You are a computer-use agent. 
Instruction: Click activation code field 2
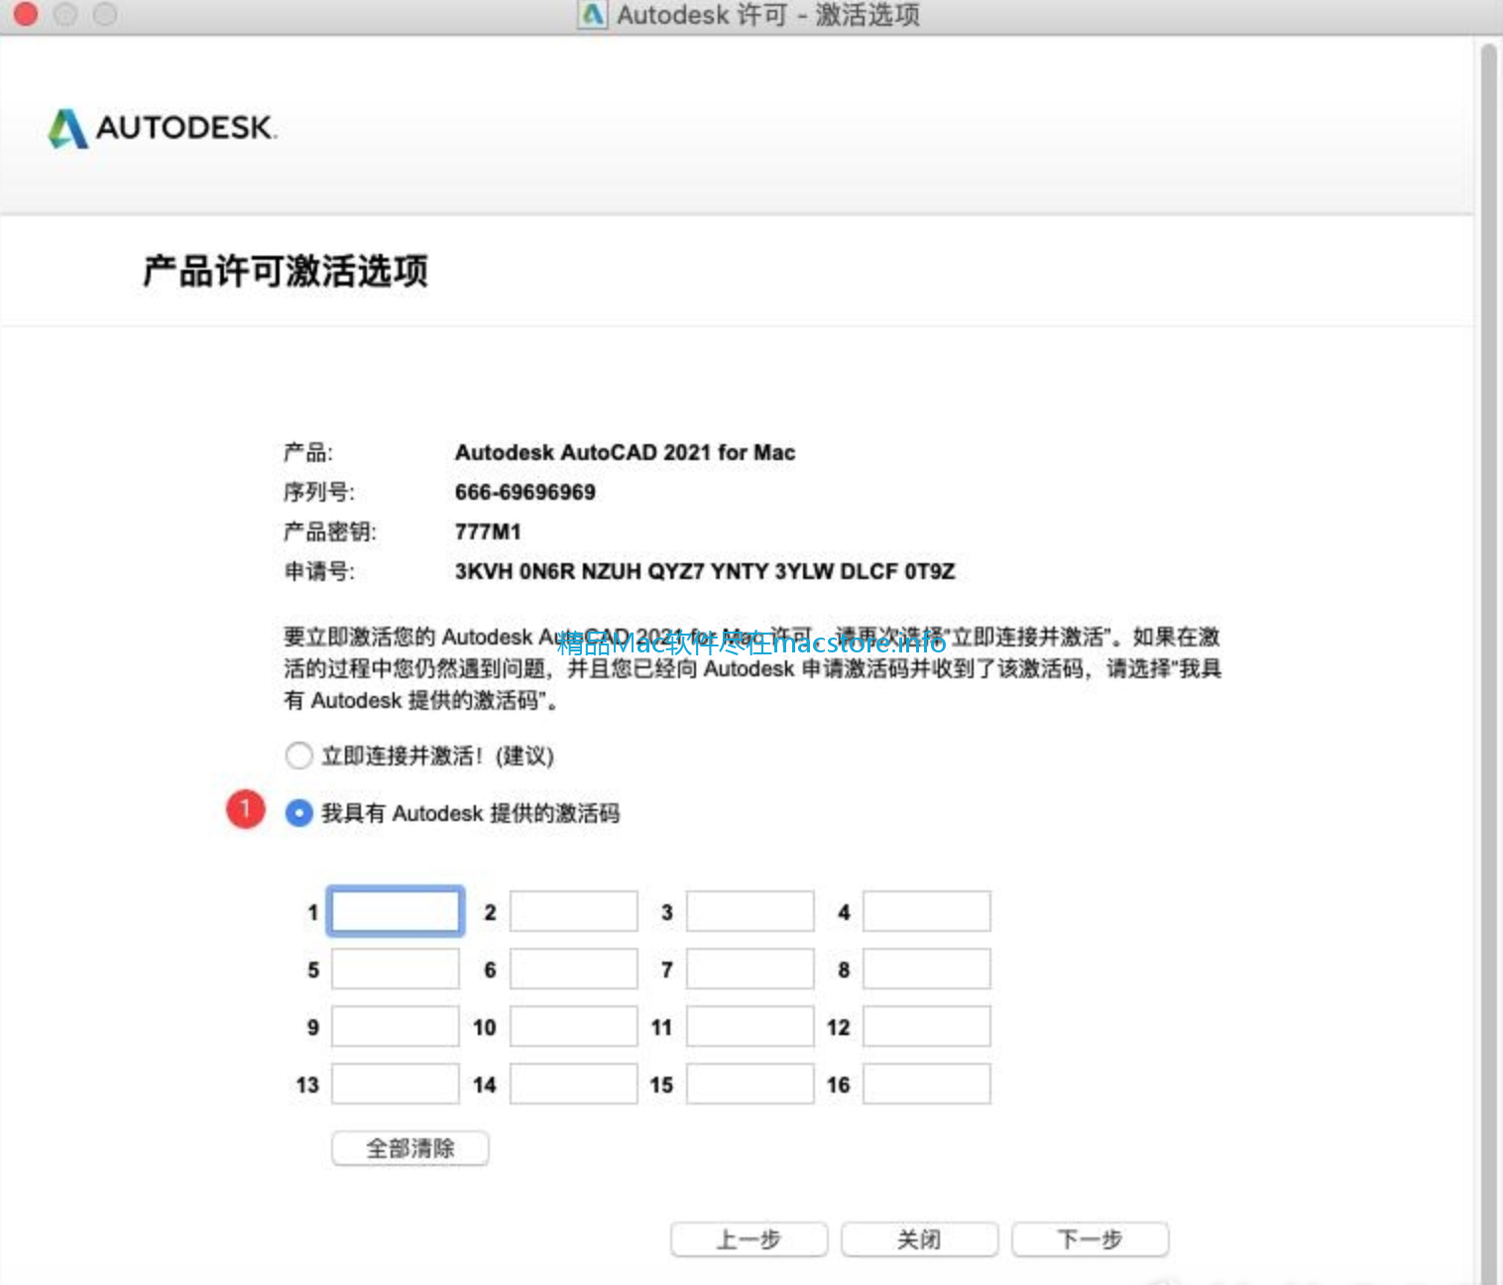tap(573, 911)
